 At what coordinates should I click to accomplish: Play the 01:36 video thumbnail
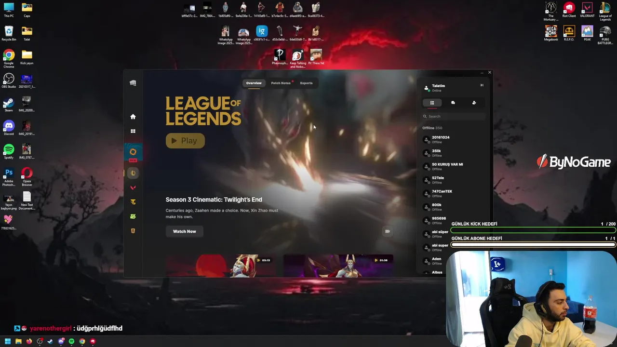[338, 266]
